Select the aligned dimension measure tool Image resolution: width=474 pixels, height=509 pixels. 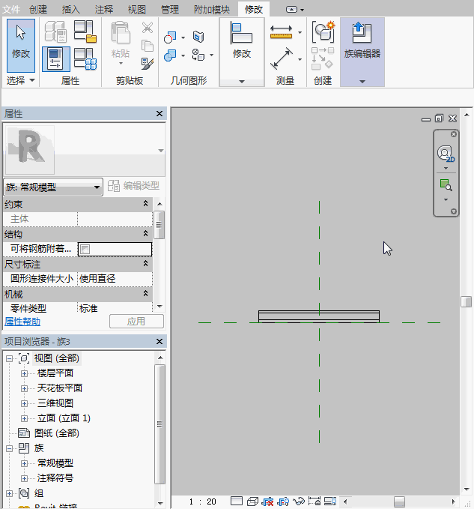282,32
